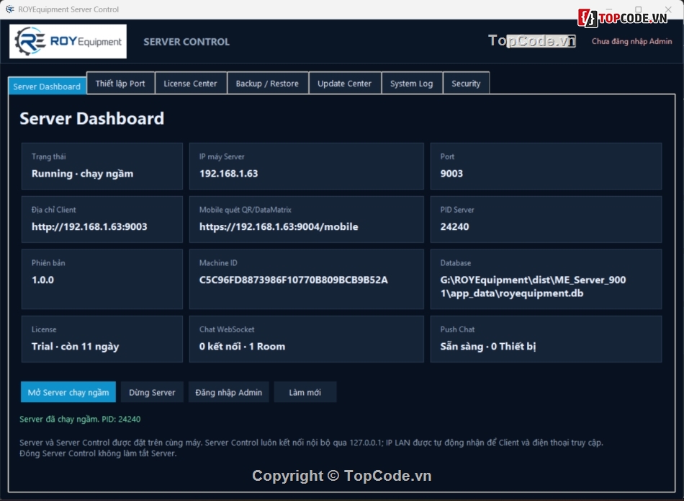Open the Update Center tab
The image size is (684, 501).
tap(345, 83)
